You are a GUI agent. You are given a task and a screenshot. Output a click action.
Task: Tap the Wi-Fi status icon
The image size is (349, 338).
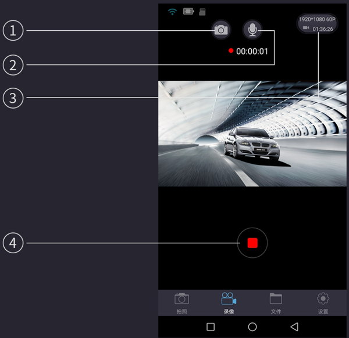pos(172,12)
